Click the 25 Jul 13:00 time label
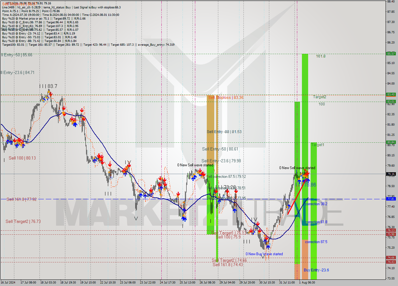Image resolution: width=398 pixels, height=286 pixels. [187, 283]
